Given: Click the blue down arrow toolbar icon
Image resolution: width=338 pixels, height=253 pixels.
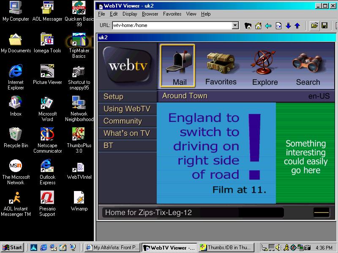Looking at the screenshot, I should coord(288,26).
